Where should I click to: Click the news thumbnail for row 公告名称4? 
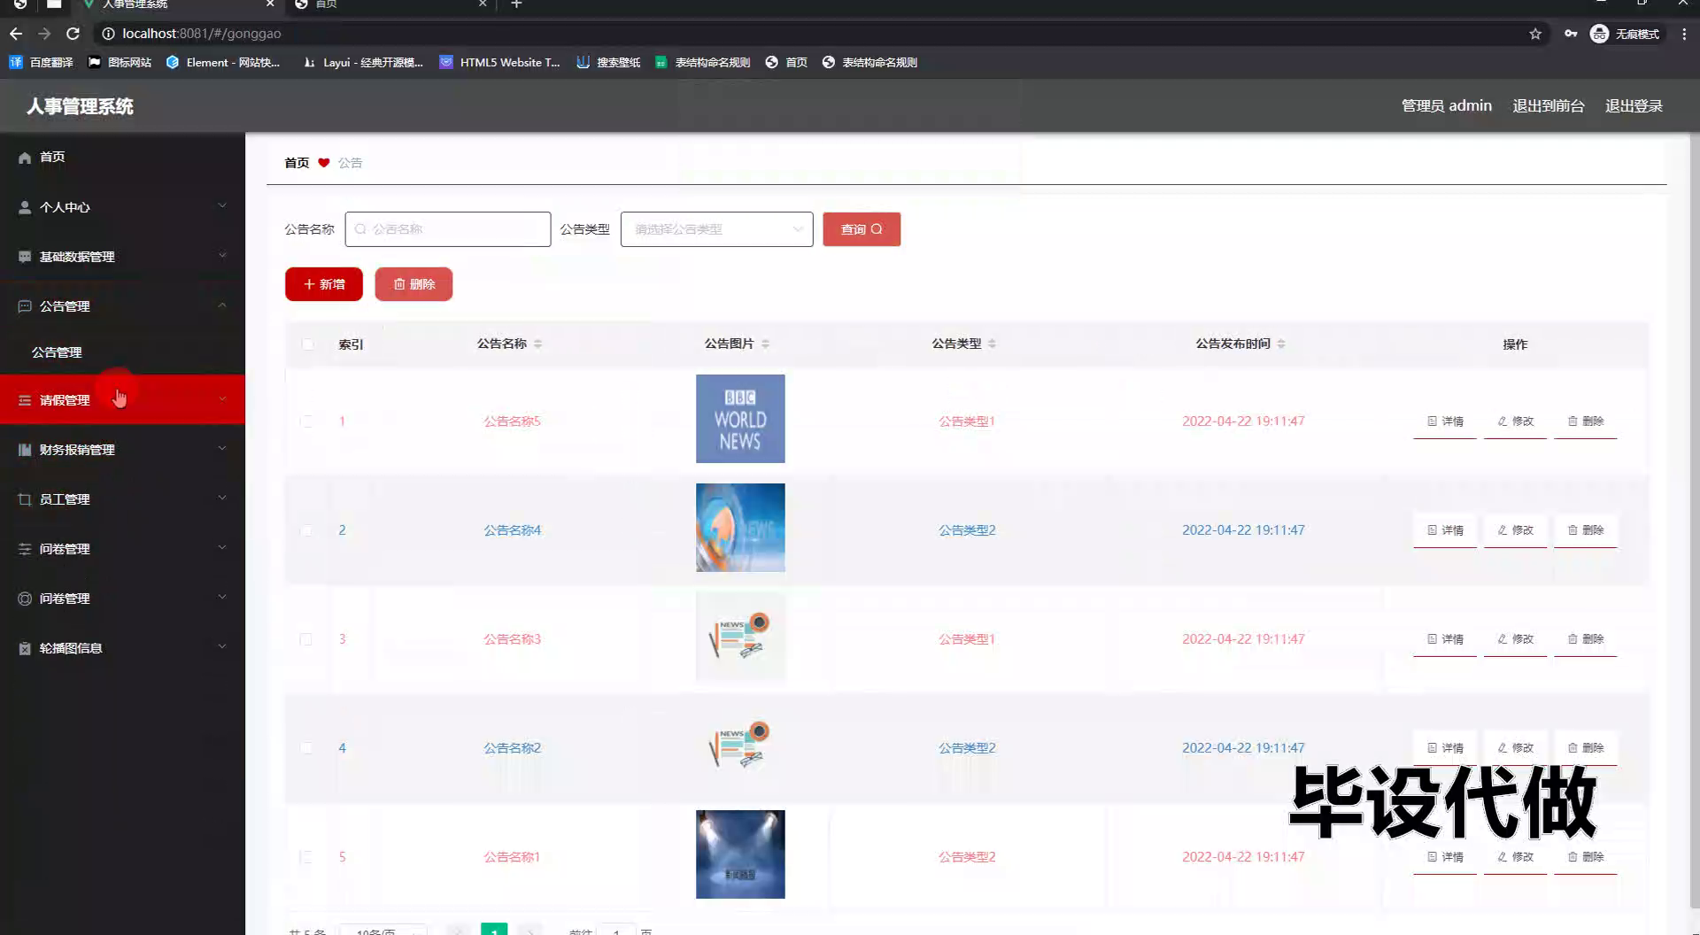tap(740, 528)
